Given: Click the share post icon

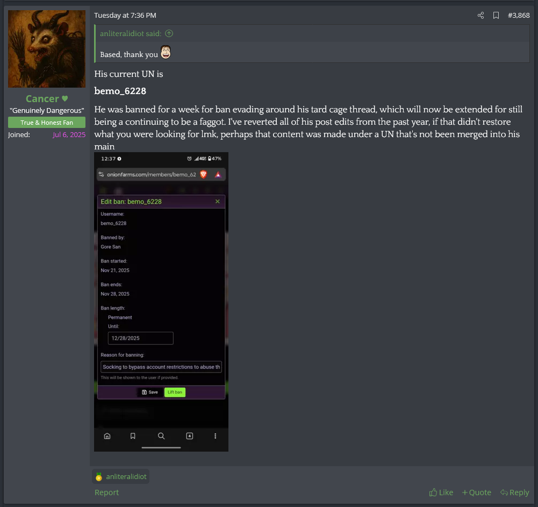Looking at the screenshot, I should pos(480,16).
